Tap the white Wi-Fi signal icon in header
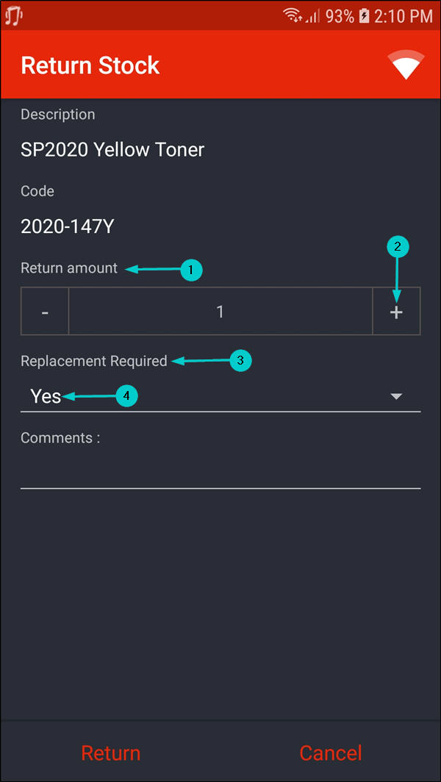Screen dimensions: 441x782 click(406, 65)
